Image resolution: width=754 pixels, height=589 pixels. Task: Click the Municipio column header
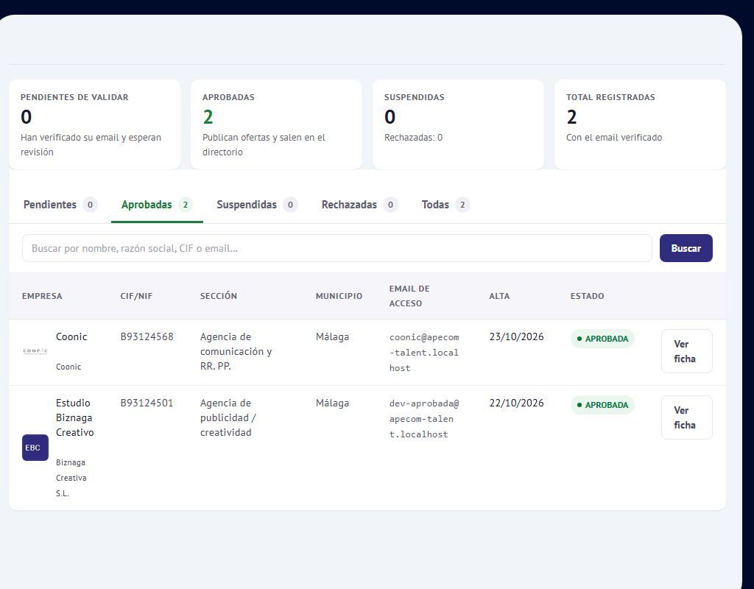(x=339, y=296)
